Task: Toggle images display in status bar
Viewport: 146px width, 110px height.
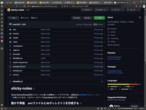Action: (x=102, y=108)
